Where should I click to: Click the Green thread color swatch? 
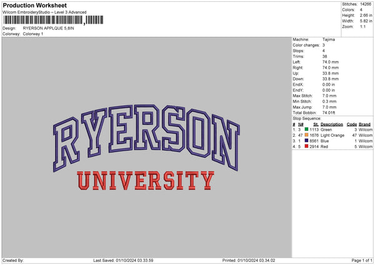pos(306,129)
